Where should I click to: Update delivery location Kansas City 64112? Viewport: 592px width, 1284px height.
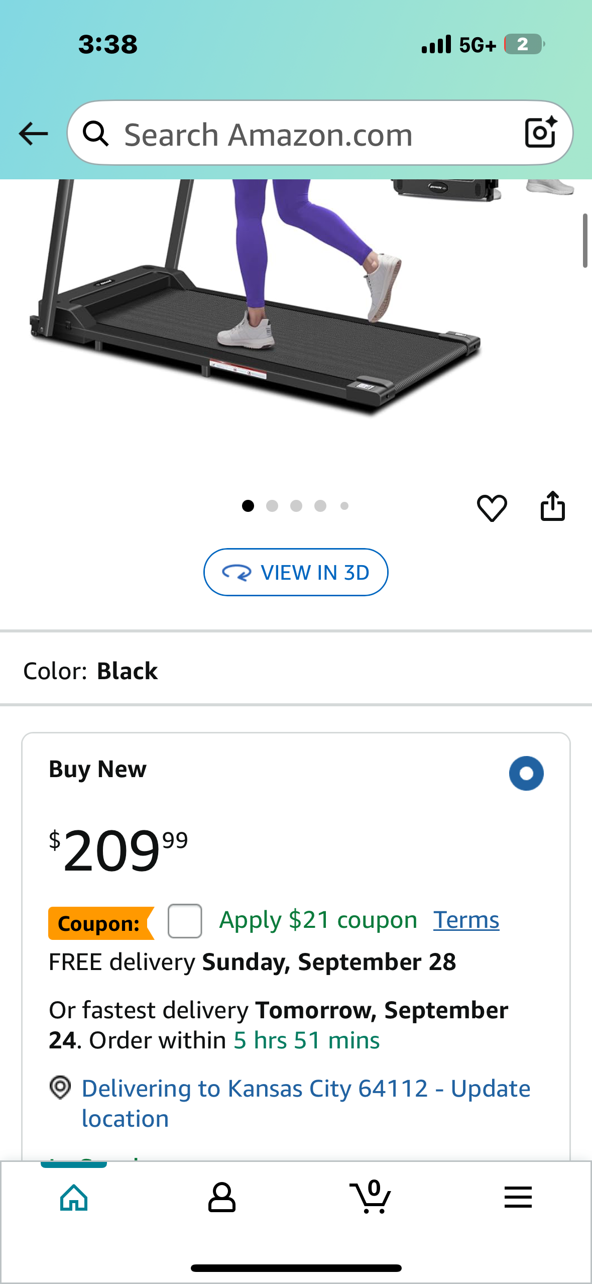[305, 1103]
